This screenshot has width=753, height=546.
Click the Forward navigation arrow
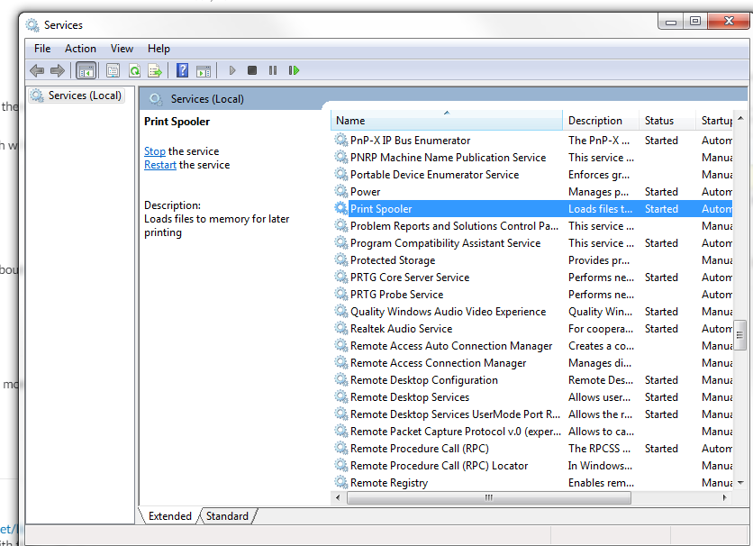coord(58,69)
